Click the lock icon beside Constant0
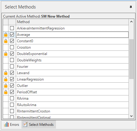This screenshot has height=131, width=137. pyautogui.click(x=6, y=41)
